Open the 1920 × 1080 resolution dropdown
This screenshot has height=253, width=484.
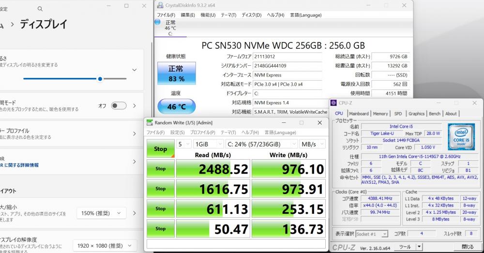(105, 246)
